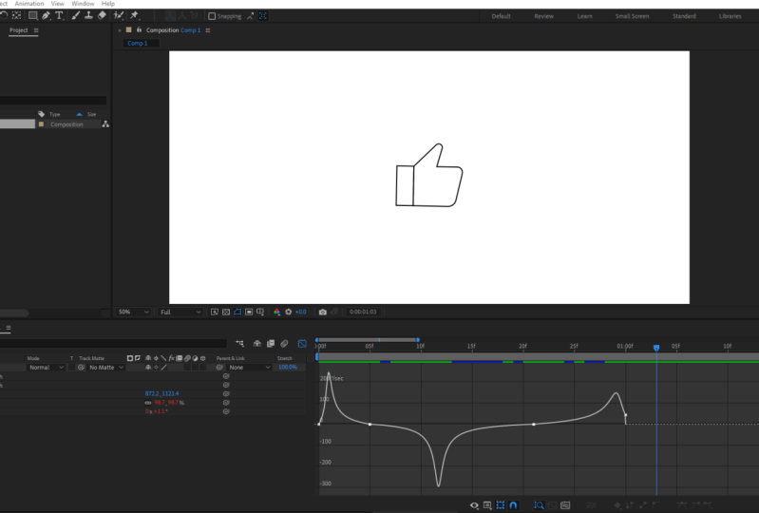The width and height of the screenshot is (759, 513).
Task: Select the Puppet Pin tool
Action: tap(134, 15)
